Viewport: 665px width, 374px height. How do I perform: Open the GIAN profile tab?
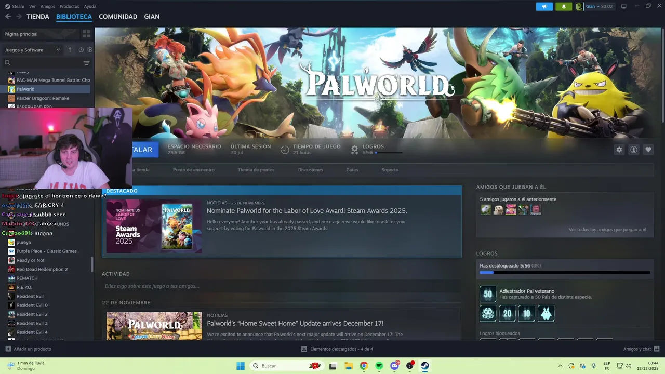pyautogui.click(x=152, y=17)
